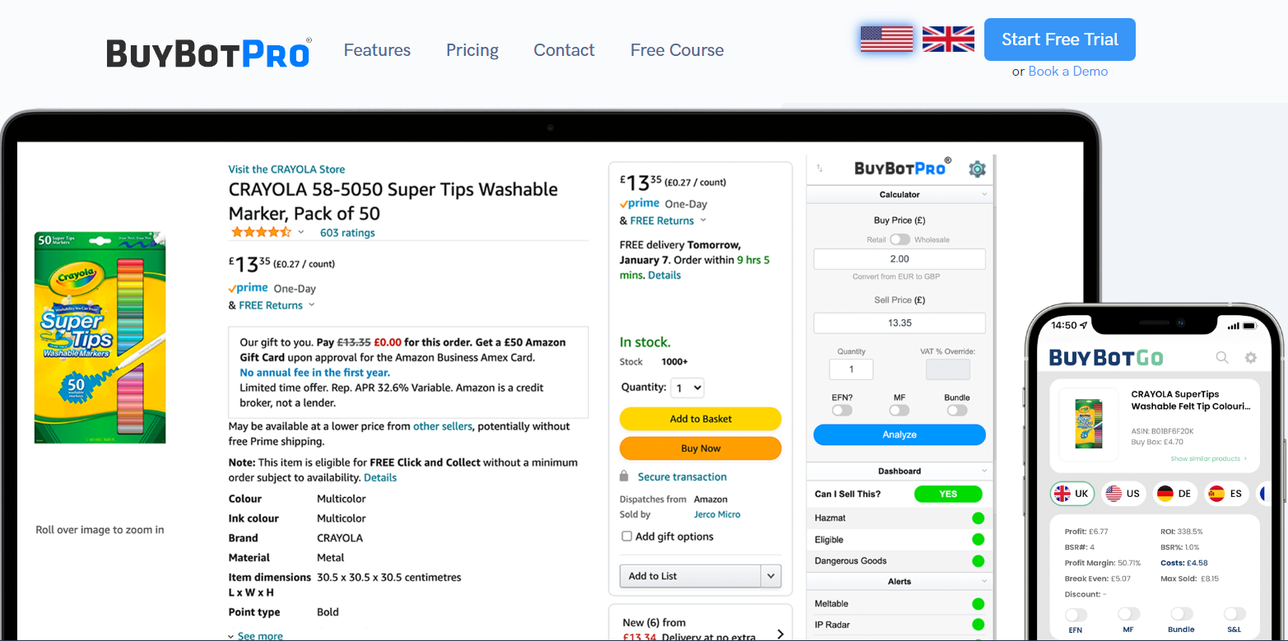The height and width of the screenshot is (641, 1288).
Task: Open the Free Course menu item
Action: [677, 50]
